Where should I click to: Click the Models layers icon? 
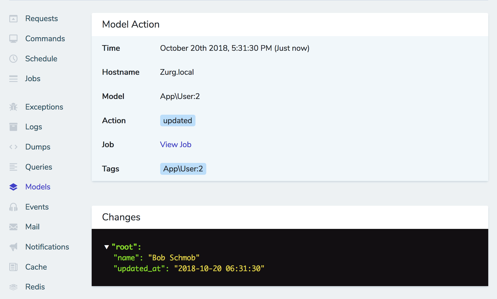[13, 187]
